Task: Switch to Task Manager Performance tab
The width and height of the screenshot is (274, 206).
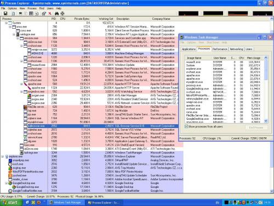Action: pyautogui.click(x=220, y=49)
